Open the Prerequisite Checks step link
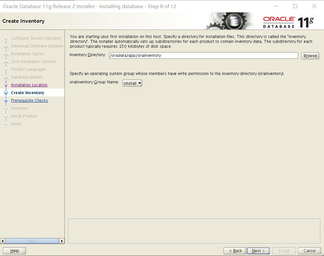Image resolution: width=324 pixels, height=256 pixels. pos(29,100)
